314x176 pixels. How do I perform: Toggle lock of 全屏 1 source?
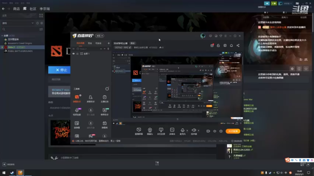pos(77,54)
